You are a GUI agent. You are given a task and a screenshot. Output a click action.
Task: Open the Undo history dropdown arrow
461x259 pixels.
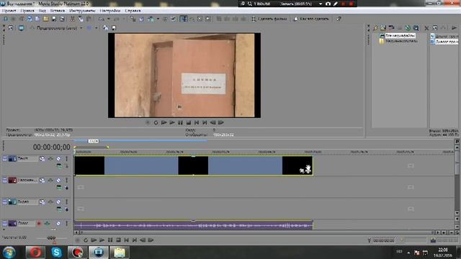(108, 19)
